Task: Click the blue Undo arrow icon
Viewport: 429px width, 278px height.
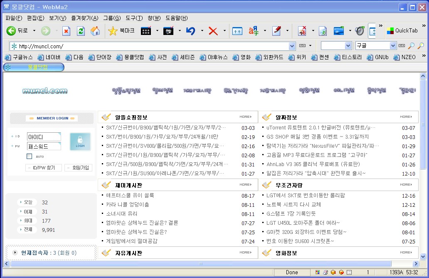Action: [191, 31]
